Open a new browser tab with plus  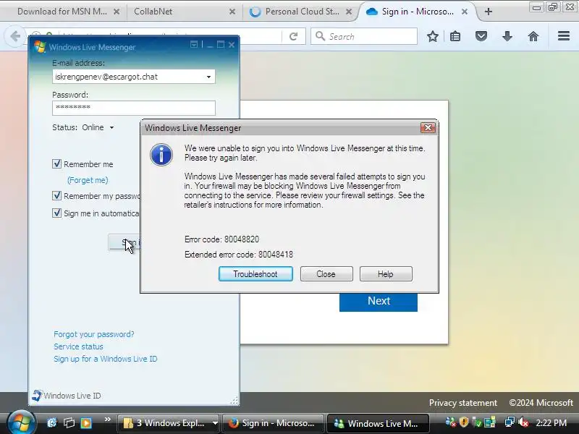coord(489,12)
